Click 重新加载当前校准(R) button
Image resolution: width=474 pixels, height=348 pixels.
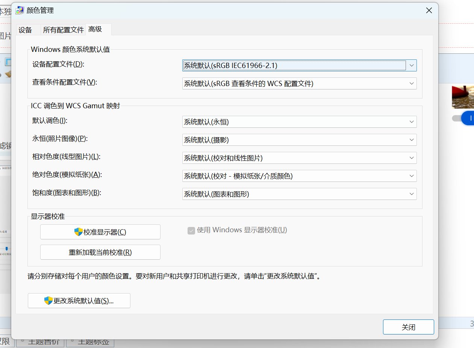tap(100, 252)
